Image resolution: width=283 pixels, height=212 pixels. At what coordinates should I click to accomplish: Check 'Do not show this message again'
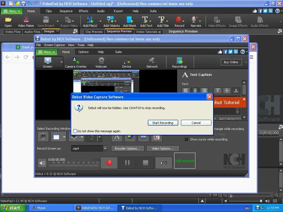tap(75, 131)
